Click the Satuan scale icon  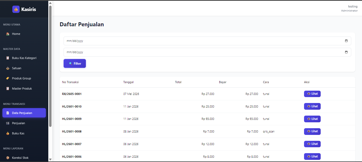pos(8,68)
